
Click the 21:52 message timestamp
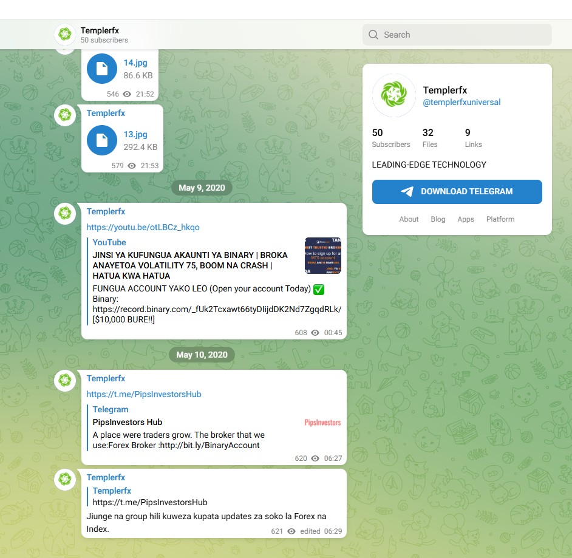(145, 94)
